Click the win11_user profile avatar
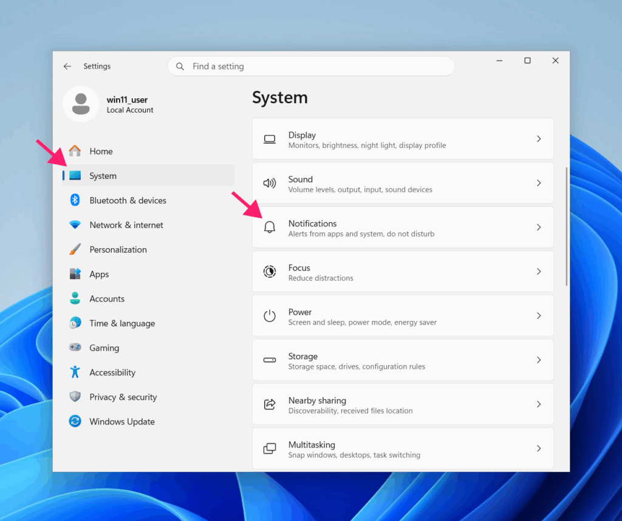The width and height of the screenshot is (622, 521). click(81, 104)
